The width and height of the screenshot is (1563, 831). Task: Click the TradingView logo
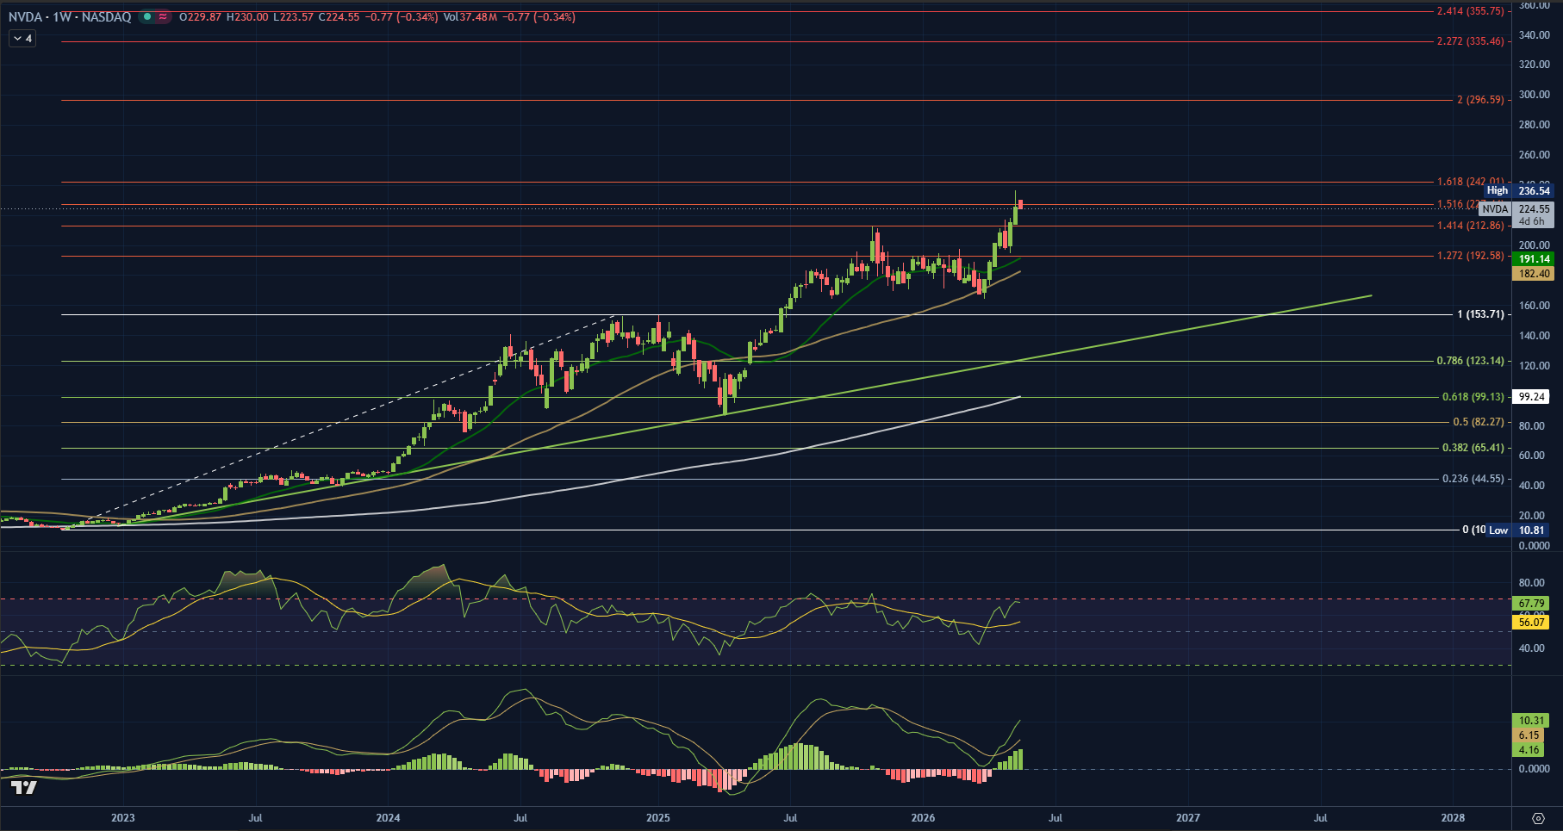24,787
